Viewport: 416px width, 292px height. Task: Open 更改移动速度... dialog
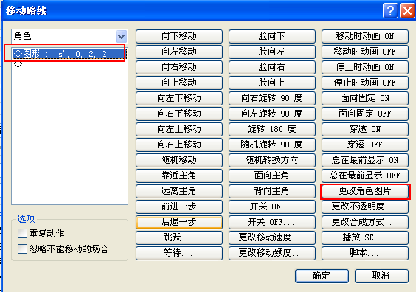click(x=272, y=237)
